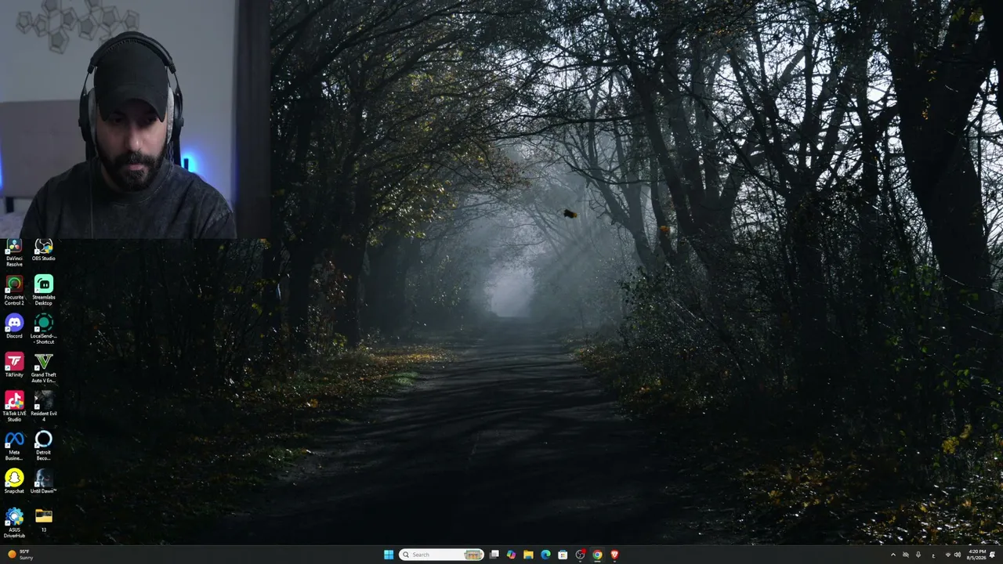Open the speaker volume tray icon
Screen dimensions: 1003x564
pyautogui.click(x=958, y=555)
